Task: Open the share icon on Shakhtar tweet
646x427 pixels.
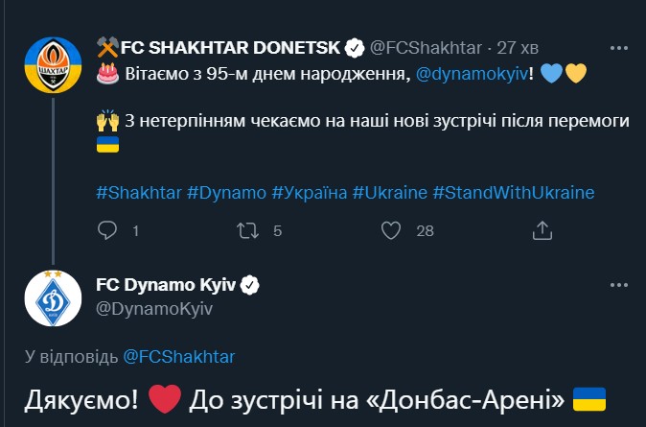Action: coord(542,230)
